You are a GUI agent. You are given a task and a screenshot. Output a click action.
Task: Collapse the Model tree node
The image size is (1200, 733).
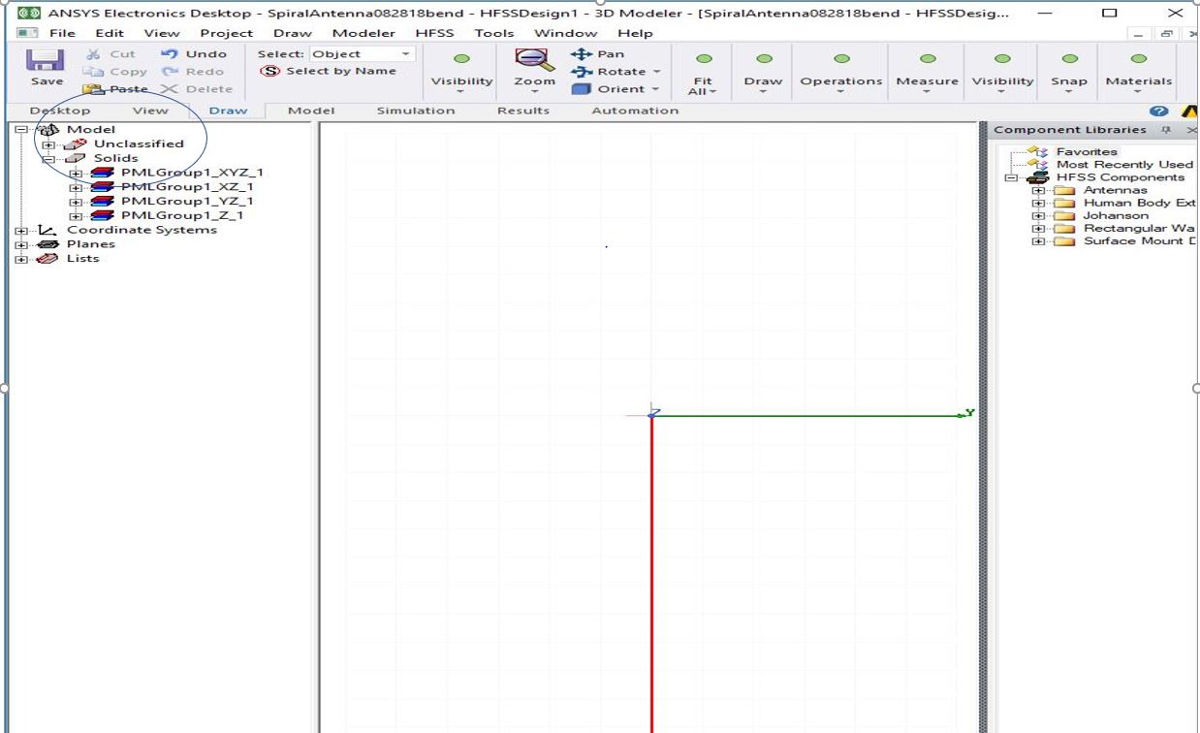pos(20,130)
